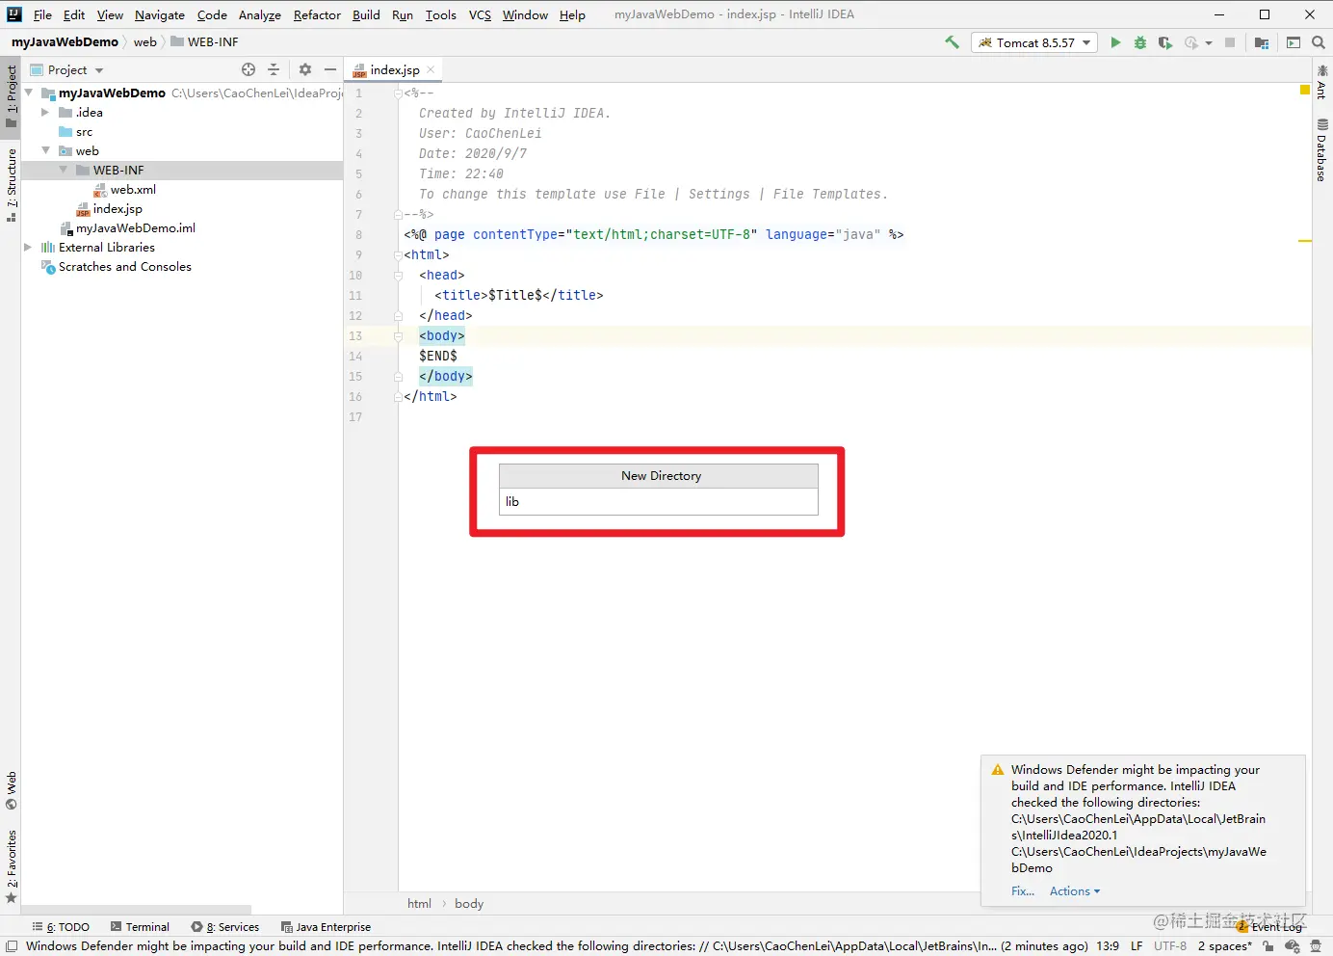Open the Project Structure icon
This screenshot has width=1333, height=956.
(x=1262, y=42)
